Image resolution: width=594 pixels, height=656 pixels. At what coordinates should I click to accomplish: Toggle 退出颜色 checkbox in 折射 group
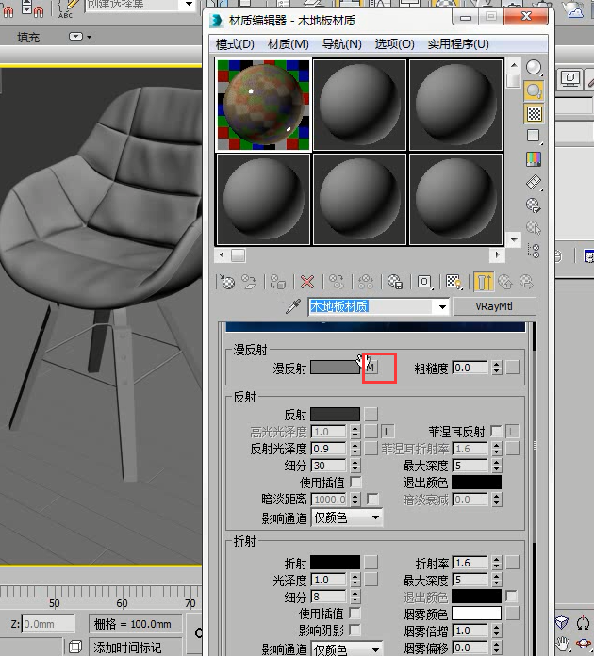[x=511, y=597]
